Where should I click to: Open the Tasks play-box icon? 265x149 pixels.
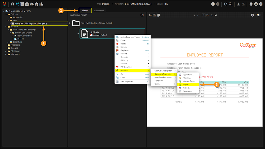(27, 4)
